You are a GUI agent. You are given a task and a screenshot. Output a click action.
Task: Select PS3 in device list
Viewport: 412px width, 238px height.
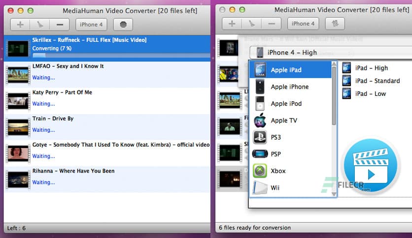[290, 137]
